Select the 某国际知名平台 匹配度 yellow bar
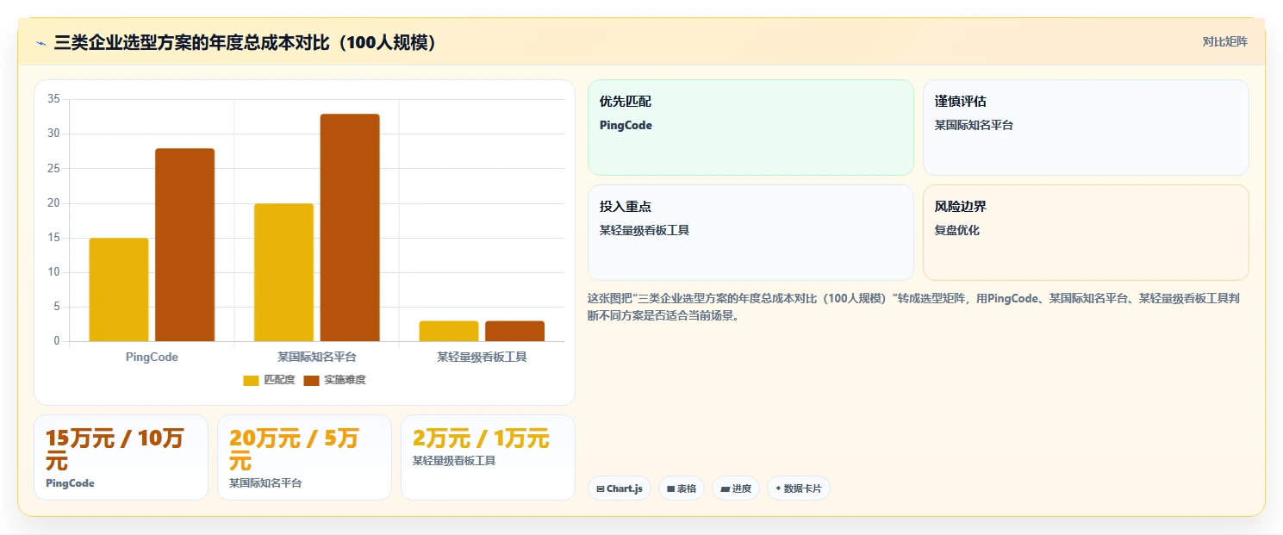 [283, 272]
